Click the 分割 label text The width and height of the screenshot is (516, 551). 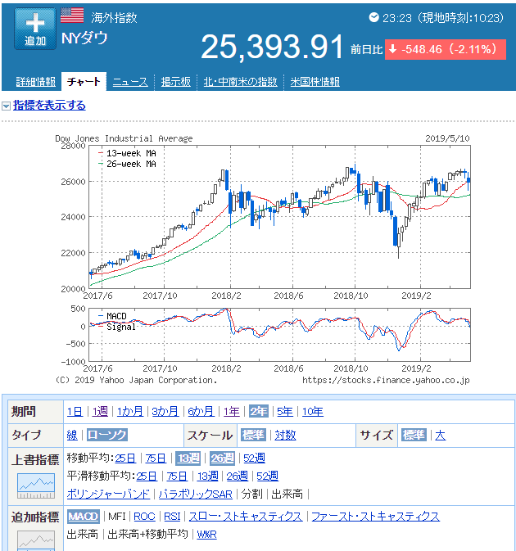tap(252, 494)
